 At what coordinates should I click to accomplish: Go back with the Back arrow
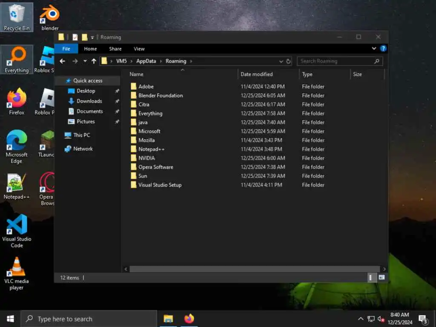click(62, 61)
